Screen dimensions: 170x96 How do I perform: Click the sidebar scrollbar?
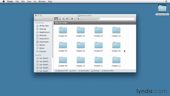53,40
